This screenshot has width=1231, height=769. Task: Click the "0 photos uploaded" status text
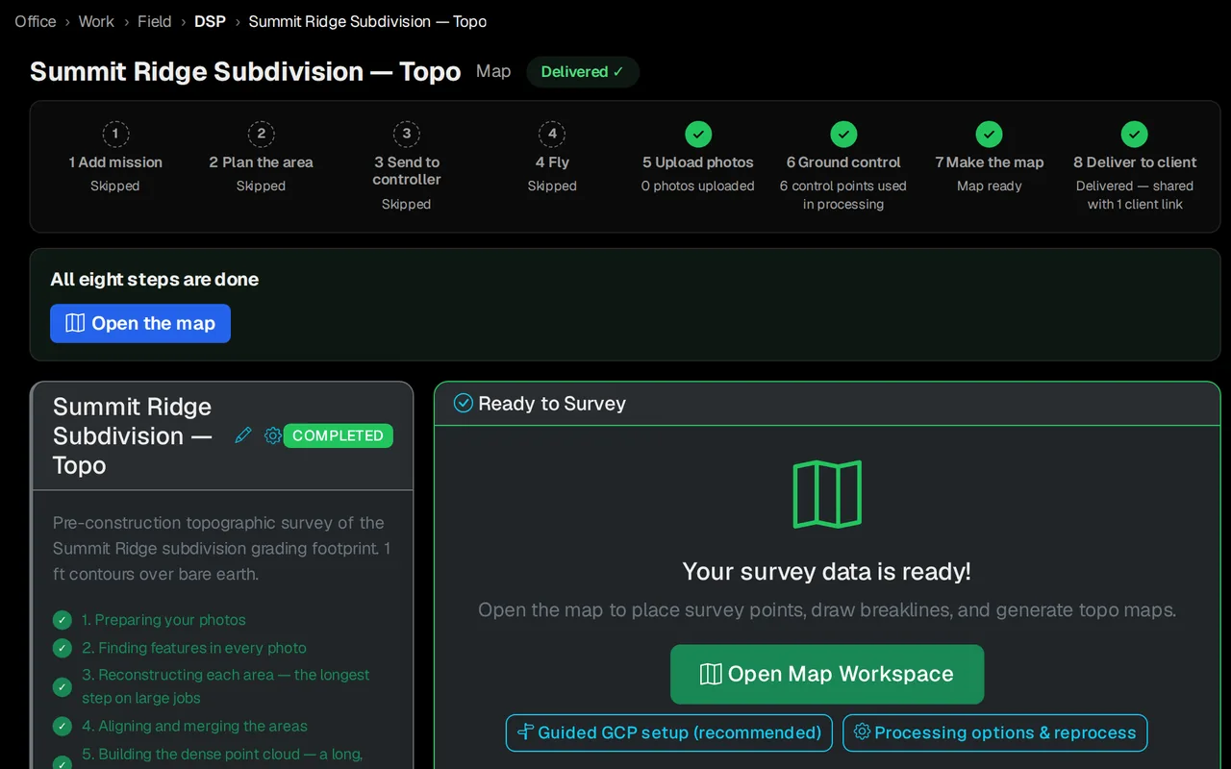point(698,186)
